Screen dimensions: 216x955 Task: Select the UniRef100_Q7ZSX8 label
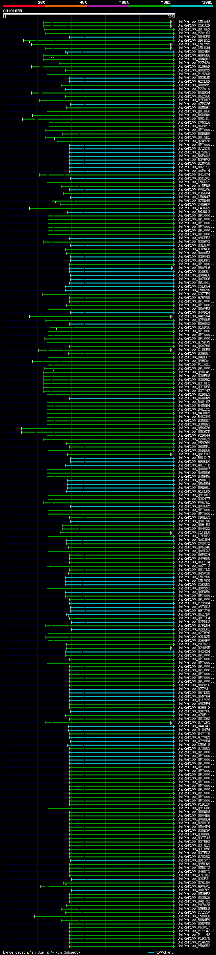[194, 149]
